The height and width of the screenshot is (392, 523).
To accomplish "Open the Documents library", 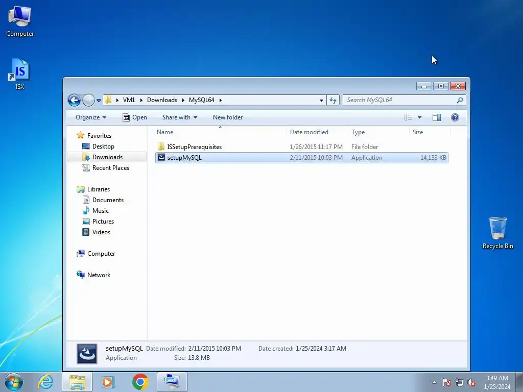I will [108, 200].
